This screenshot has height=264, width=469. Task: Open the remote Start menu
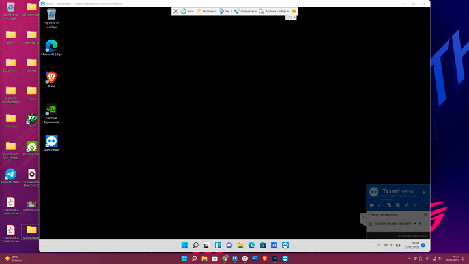184,246
